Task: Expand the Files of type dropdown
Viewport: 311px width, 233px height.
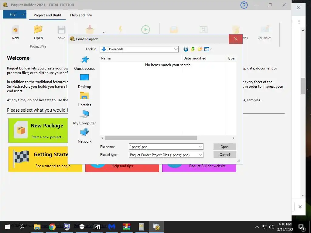Action: 200,155
